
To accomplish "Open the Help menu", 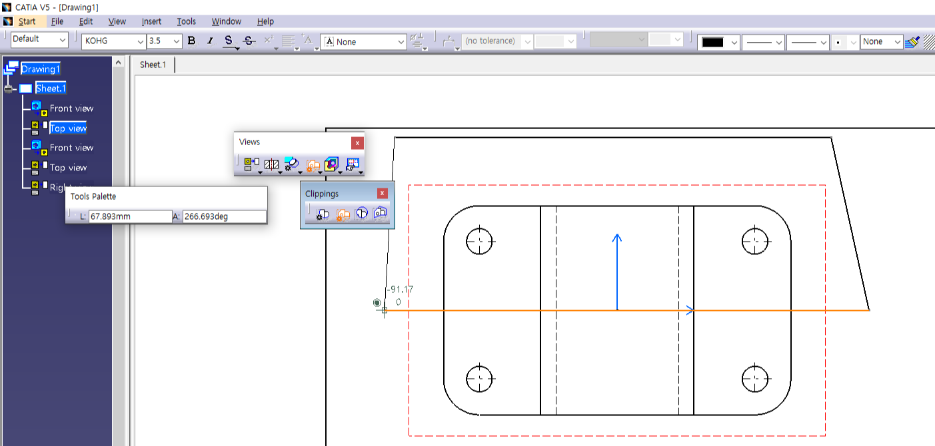I will 265,21.
